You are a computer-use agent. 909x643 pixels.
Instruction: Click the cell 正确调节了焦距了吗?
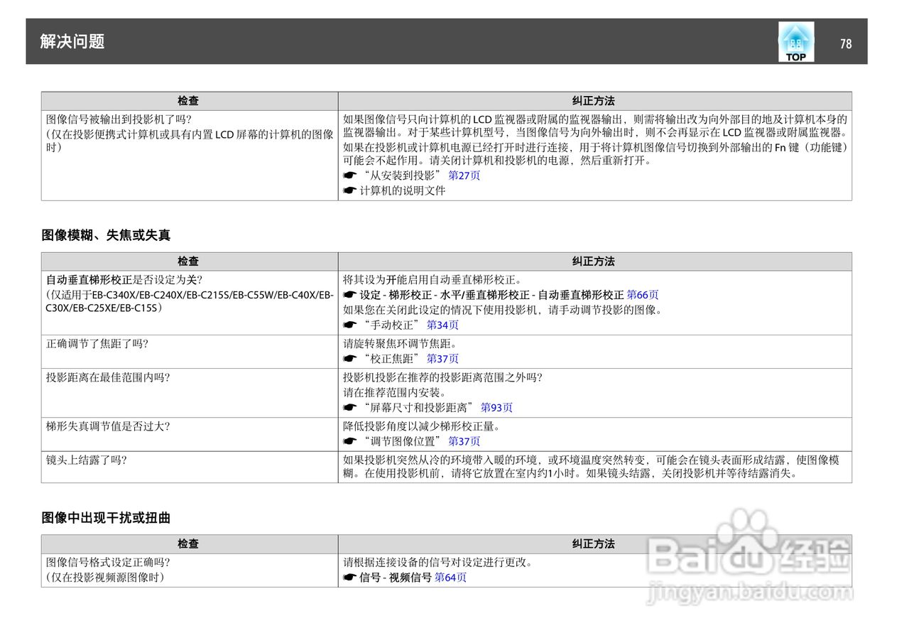[x=190, y=352]
